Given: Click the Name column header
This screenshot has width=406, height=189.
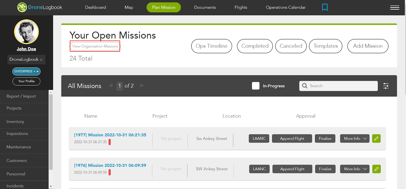Looking at the screenshot, I should click(x=91, y=116).
